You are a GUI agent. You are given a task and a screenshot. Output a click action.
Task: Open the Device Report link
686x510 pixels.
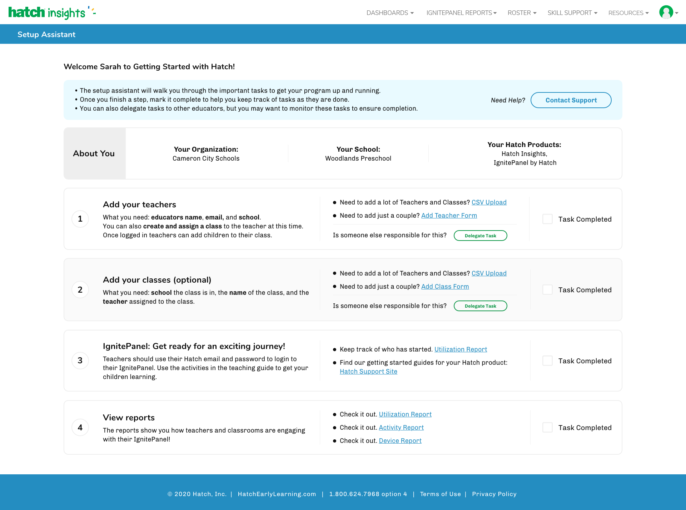(400, 441)
